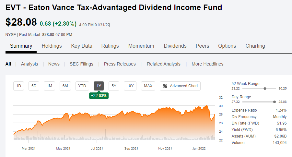Open Related Analysis section
292x157 pixels.
164,64
